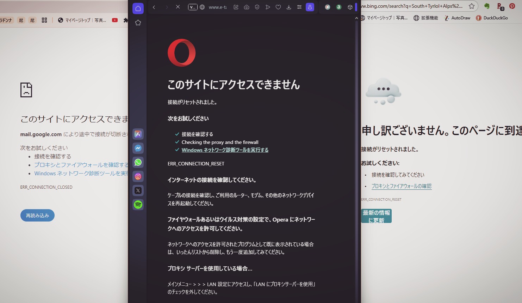Open YouTube bookmark in left browser
The image size is (522, 303).
(x=115, y=20)
